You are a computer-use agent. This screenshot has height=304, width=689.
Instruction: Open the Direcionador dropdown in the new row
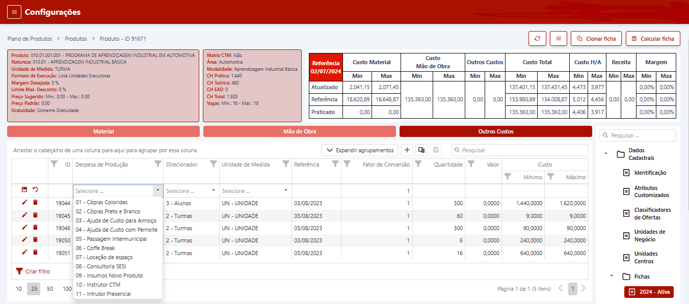tap(214, 190)
